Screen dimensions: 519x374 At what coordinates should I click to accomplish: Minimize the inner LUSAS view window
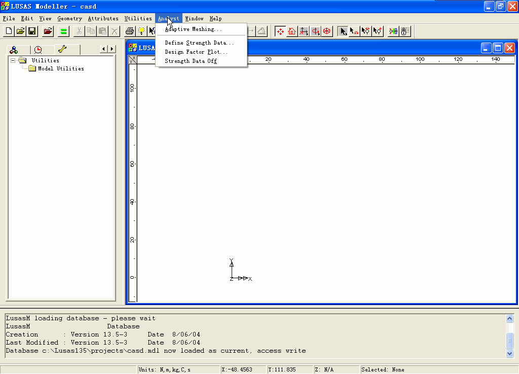486,48
